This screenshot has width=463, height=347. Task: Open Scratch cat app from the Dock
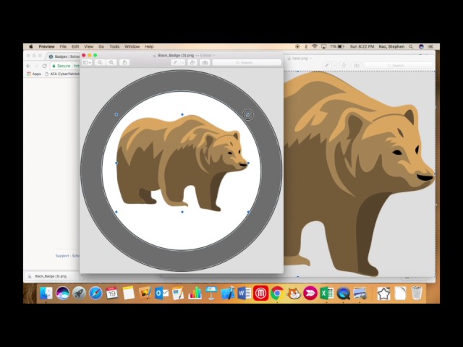coord(294,294)
